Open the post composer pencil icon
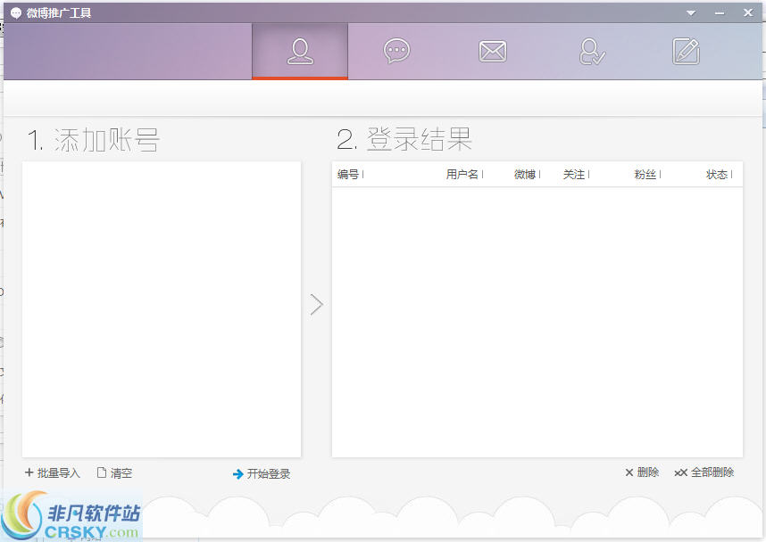The width and height of the screenshot is (766, 542). pyautogui.click(x=685, y=51)
